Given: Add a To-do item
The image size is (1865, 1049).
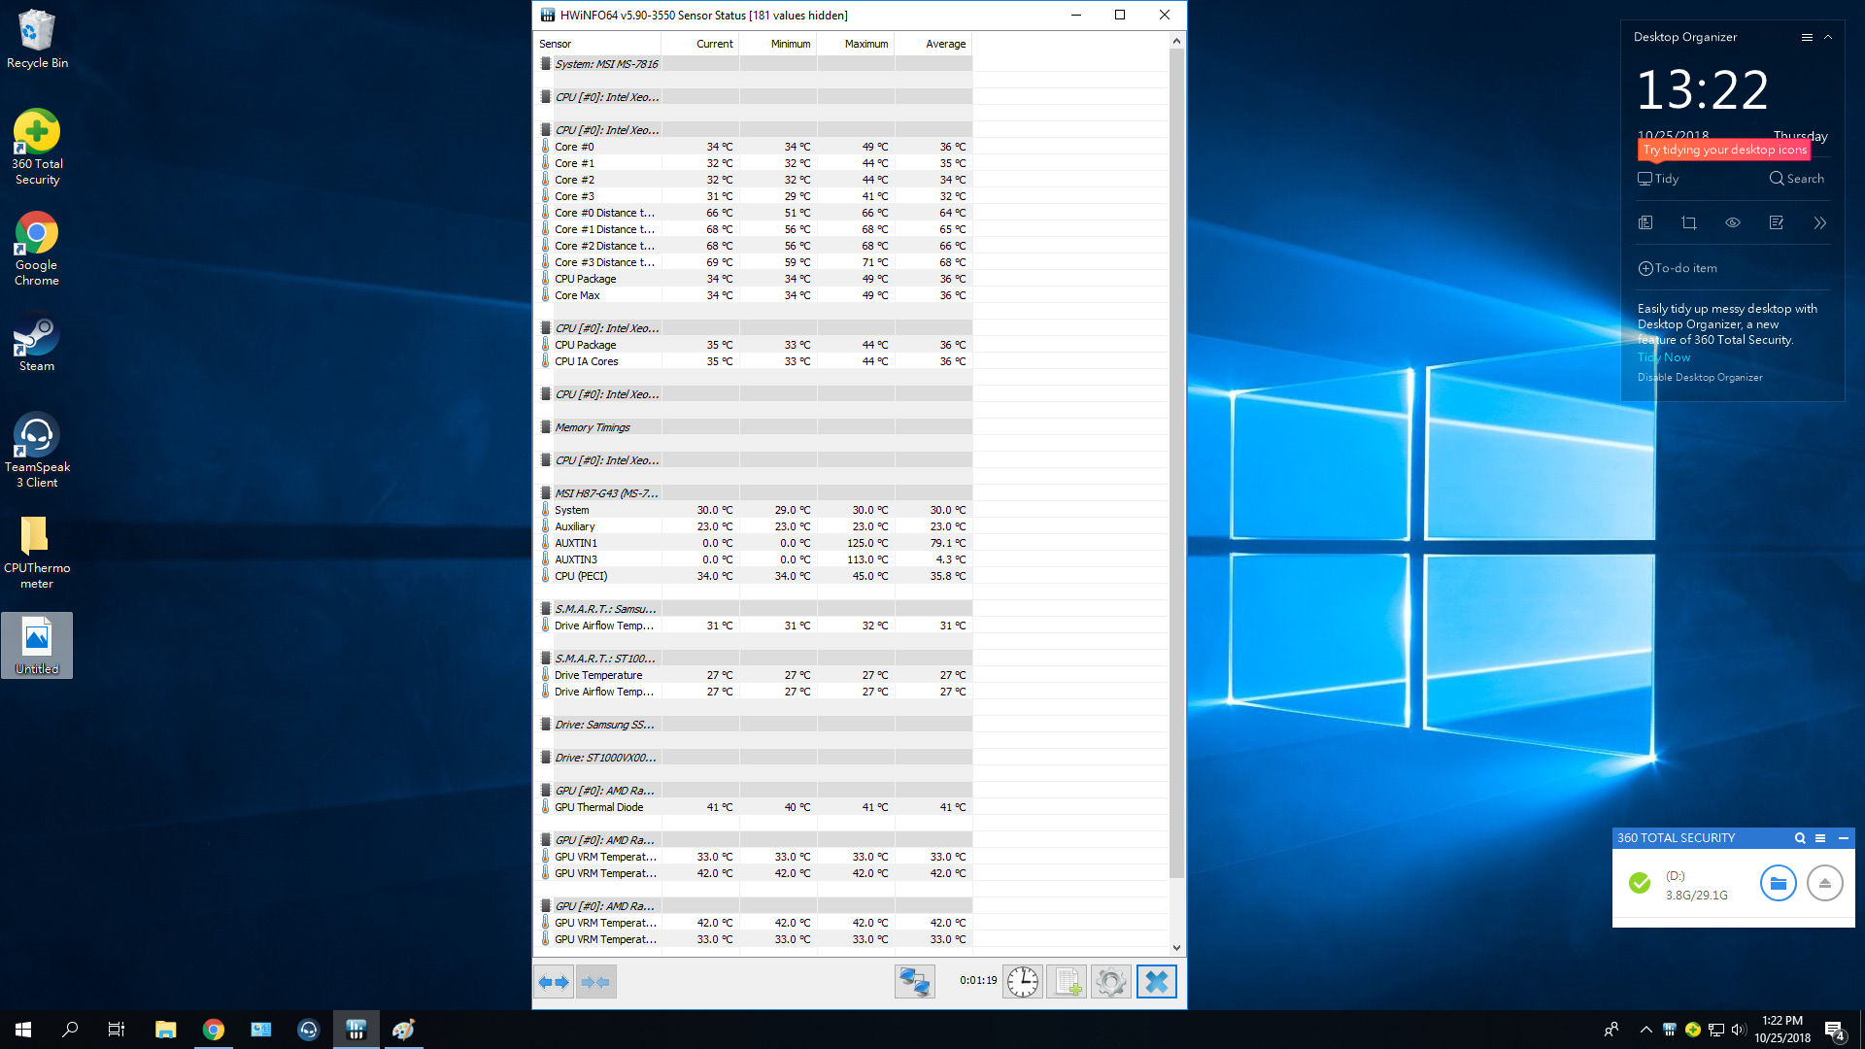Looking at the screenshot, I should 1678,268.
